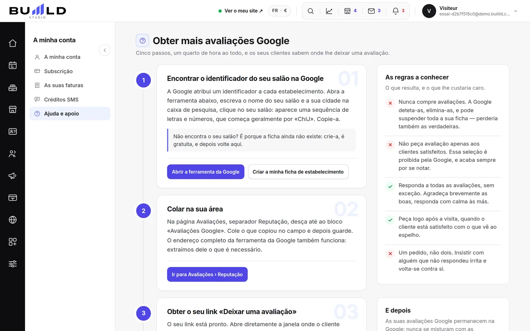Open Subscrição in the account menu

70,71
